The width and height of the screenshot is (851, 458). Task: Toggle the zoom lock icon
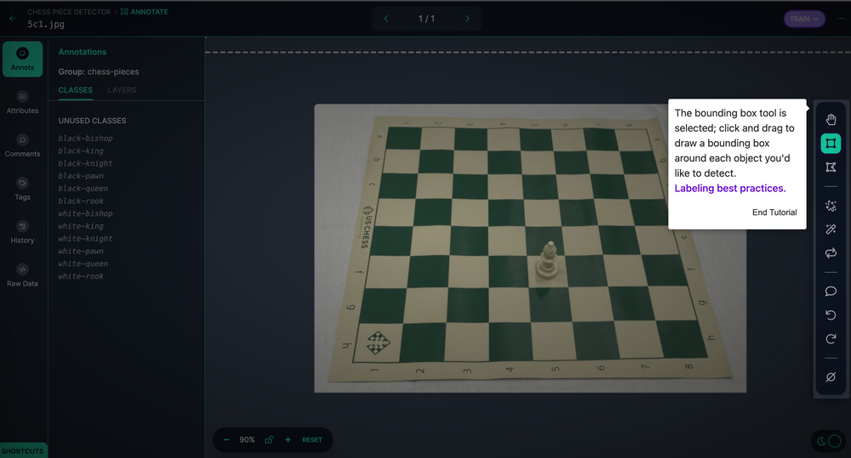(x=269, y=440)
